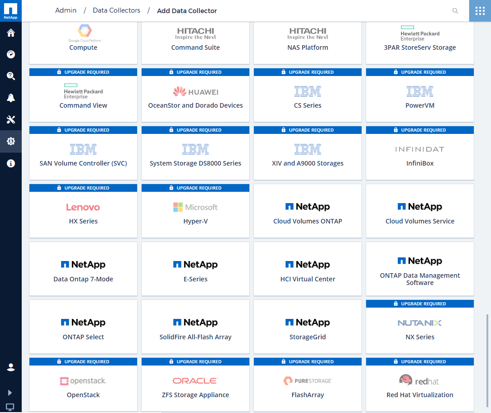Navigate to the Admin breadcrumb link

(x=66, y=10)
